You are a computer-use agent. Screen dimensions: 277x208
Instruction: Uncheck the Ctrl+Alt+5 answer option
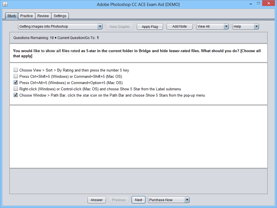point(16,83)
